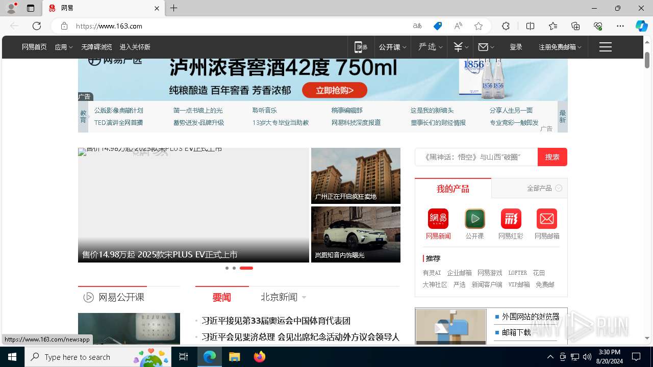Open File Explorer from taskbar
This screenshot has height=367, width=653.
[234, 357]
